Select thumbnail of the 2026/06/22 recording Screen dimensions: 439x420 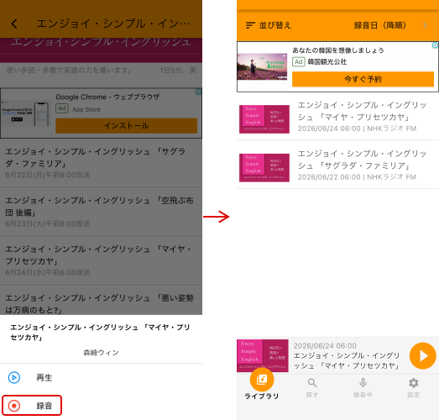(264, 167)
